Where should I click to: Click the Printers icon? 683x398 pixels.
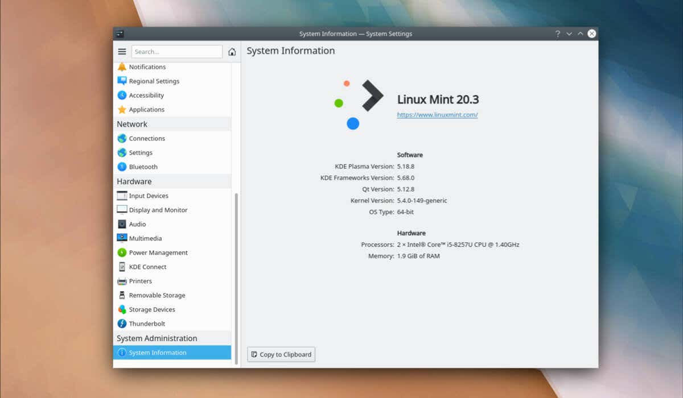click(122, 281)
